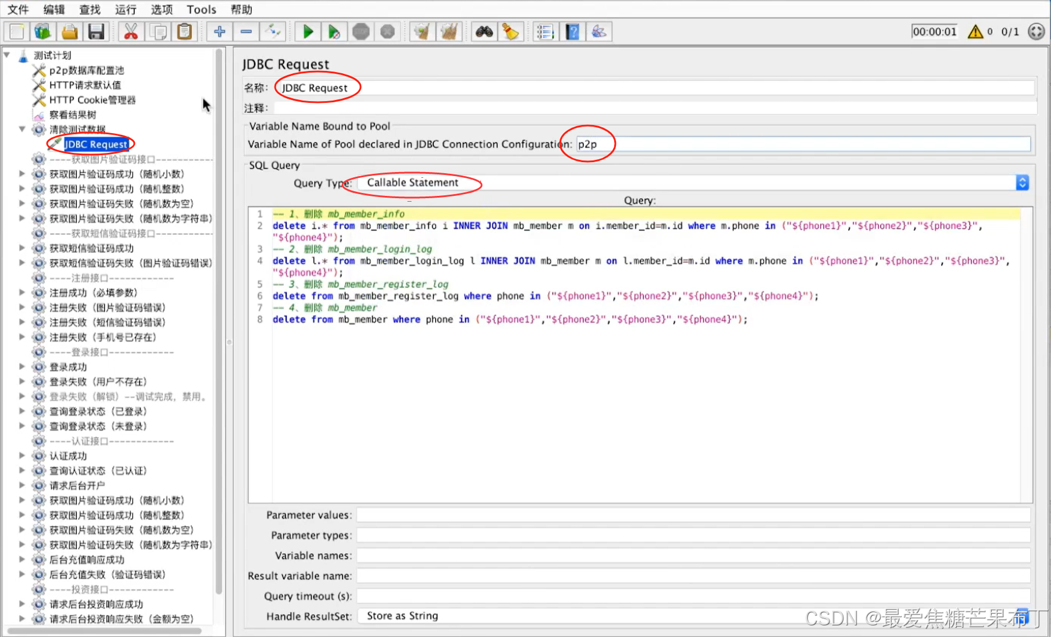Click the tree panel horizontal scrollbar
Viewport: 1051px width, 637px height.
105,631
